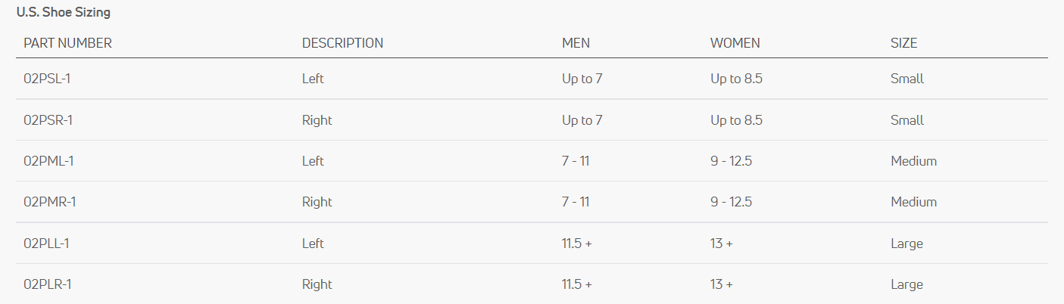Select the Large size cell for 02PLL-1
Viewport: 1064px width, 304px height.
[x=906, y=244]
